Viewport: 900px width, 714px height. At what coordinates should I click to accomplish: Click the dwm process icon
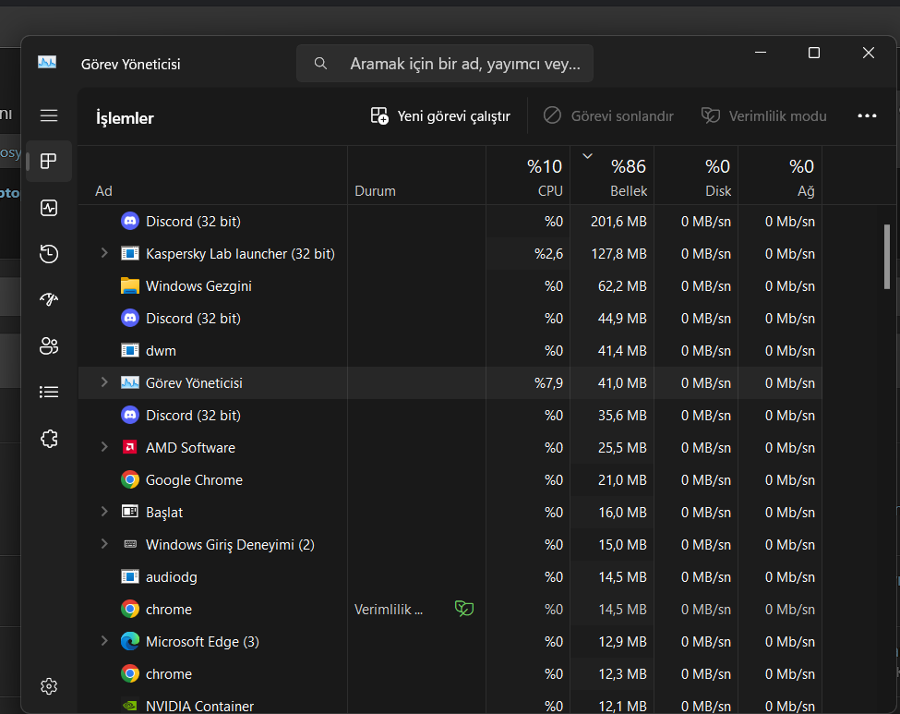130,350
